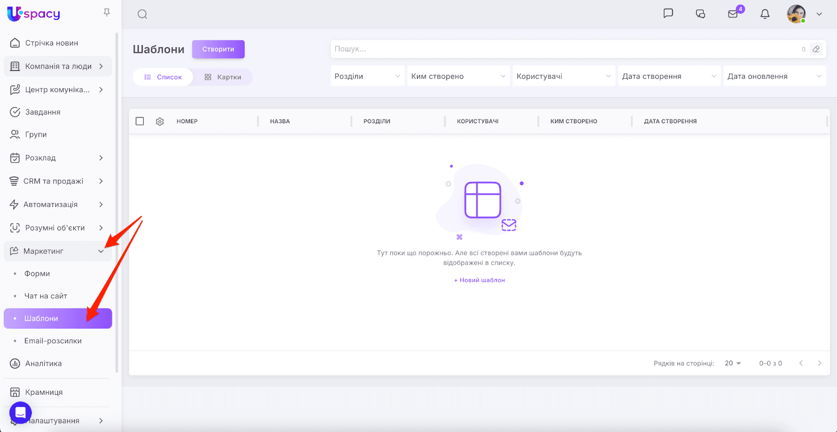The width and height of the screenshot is (837, 432).
Task: Pin the sidebar using the pin icon
Action: 107,13
